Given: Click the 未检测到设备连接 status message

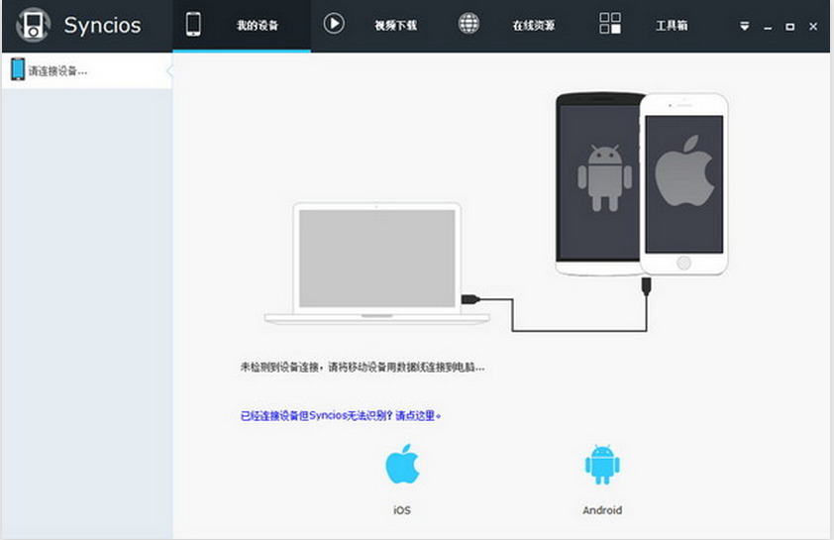Looking at the screenshot, I should click(x=363, y=367).
